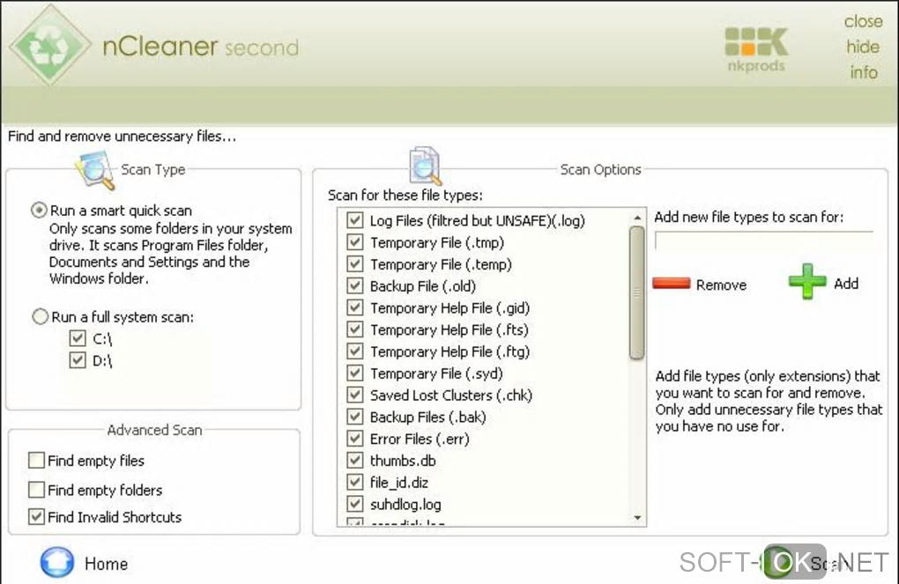This screenshot has height=584, width=899.
Task: Click the file types list scroll down arrow
Action: pos(637,518)
